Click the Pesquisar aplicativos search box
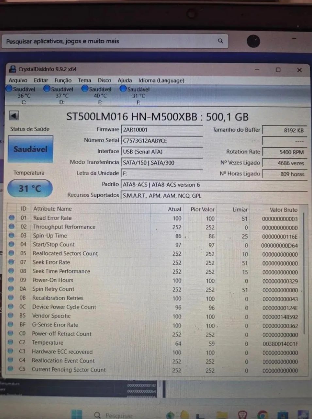Image resolution: width=312 pixels, height=419 pixels. pos(114,41)
